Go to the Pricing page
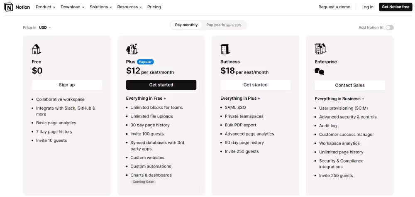This screenshot has height=197, width=415. click(154, 7)
